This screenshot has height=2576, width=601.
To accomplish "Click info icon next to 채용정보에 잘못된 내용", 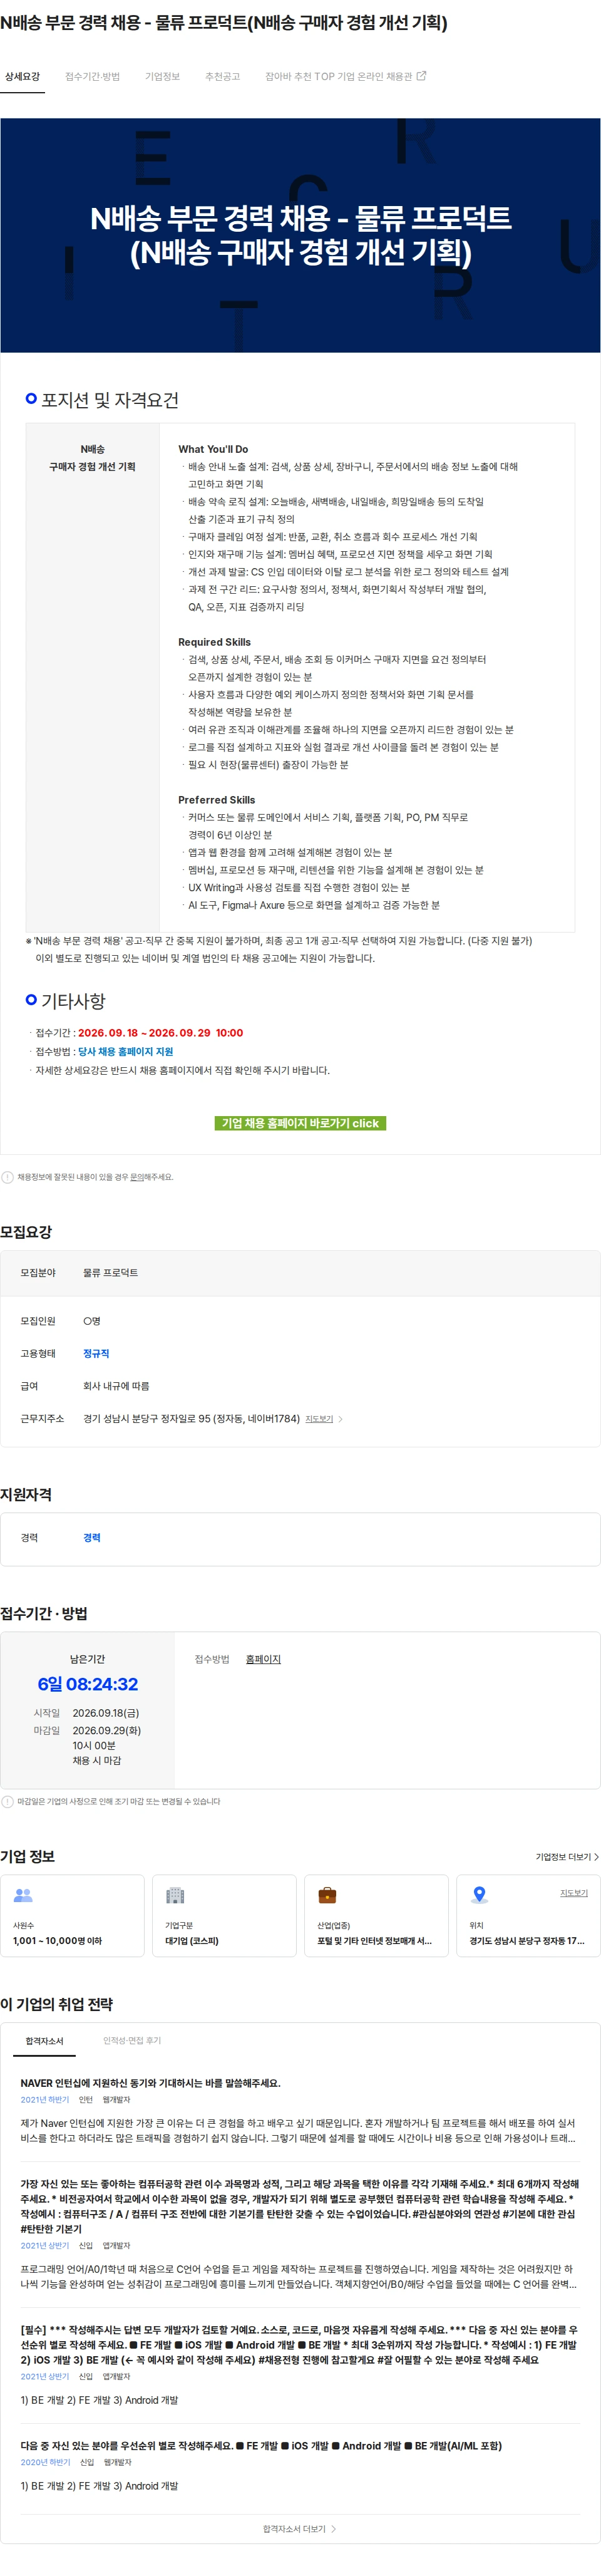I will pos(7,1177).
